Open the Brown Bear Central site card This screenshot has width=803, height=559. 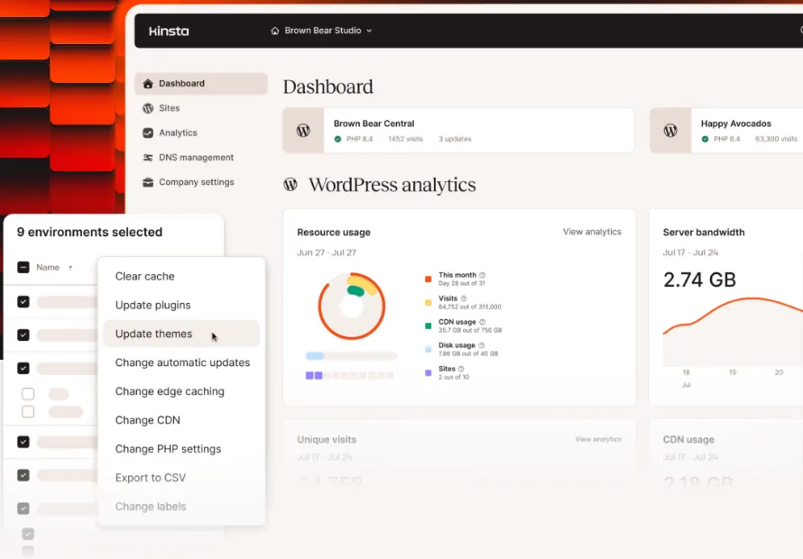pos(458,131)
